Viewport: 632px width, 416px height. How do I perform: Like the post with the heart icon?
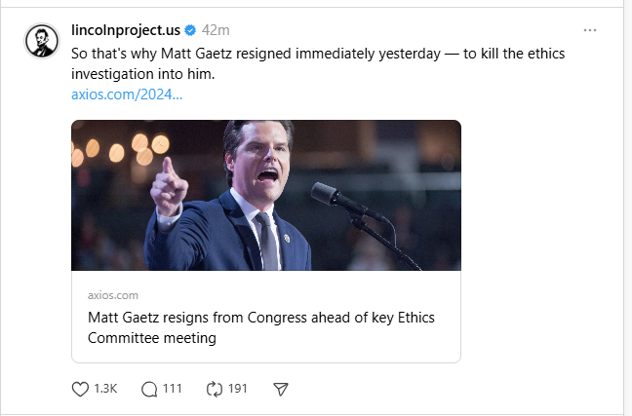click(x=81, y=389)
